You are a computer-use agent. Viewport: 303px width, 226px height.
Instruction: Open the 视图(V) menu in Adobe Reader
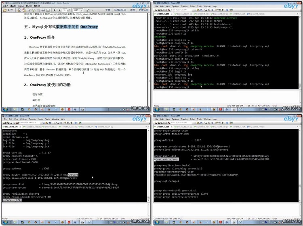[21, 6]
